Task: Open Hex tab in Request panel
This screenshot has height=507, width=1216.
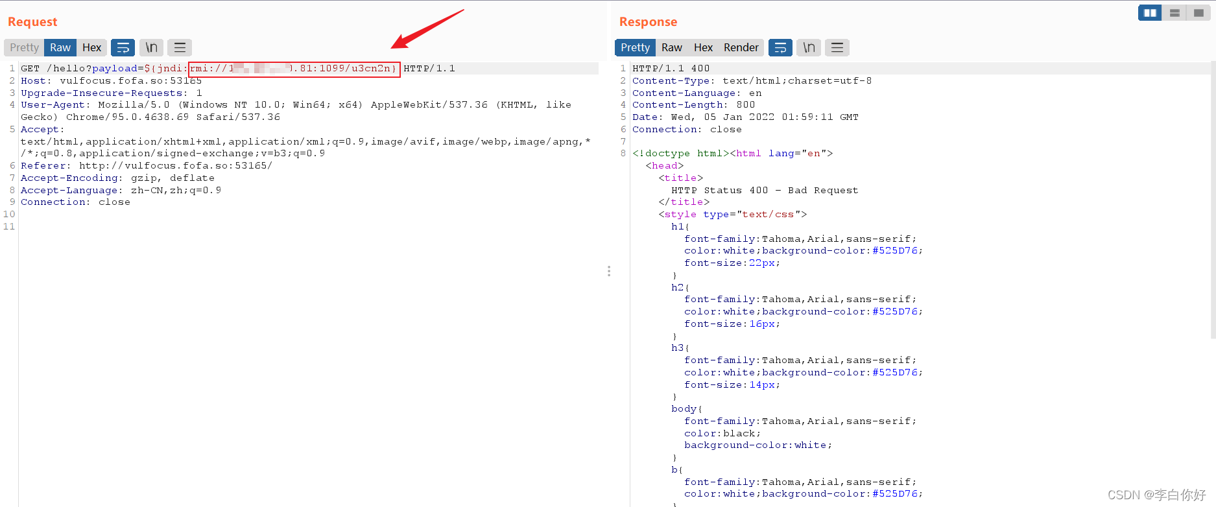Action: click(91, 47)
